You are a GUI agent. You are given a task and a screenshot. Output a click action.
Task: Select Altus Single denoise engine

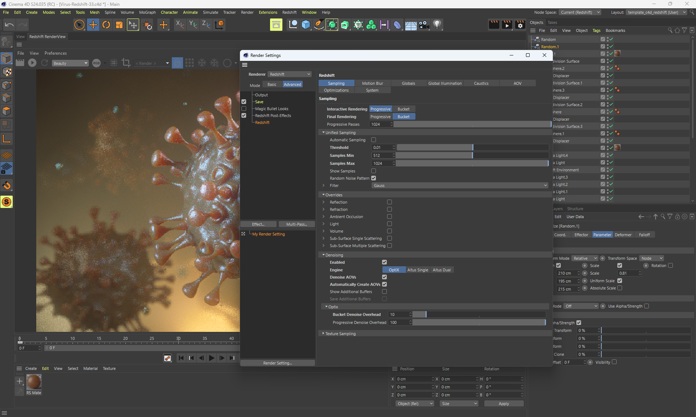418,270
